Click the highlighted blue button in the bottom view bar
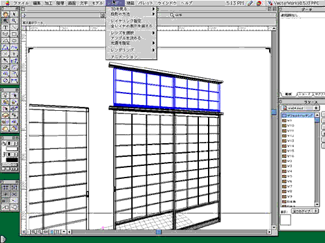Viewport: 325px width, 243px height. point(52,232)
